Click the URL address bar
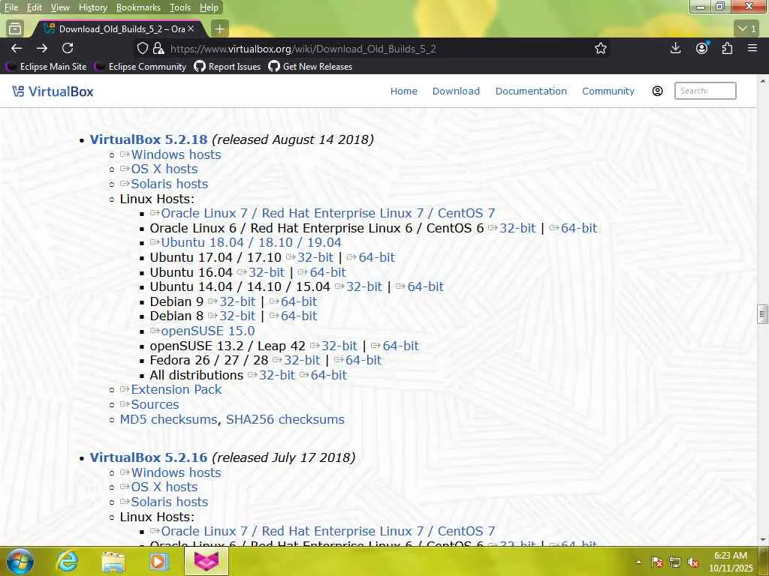769x576 pixels. 372,49
